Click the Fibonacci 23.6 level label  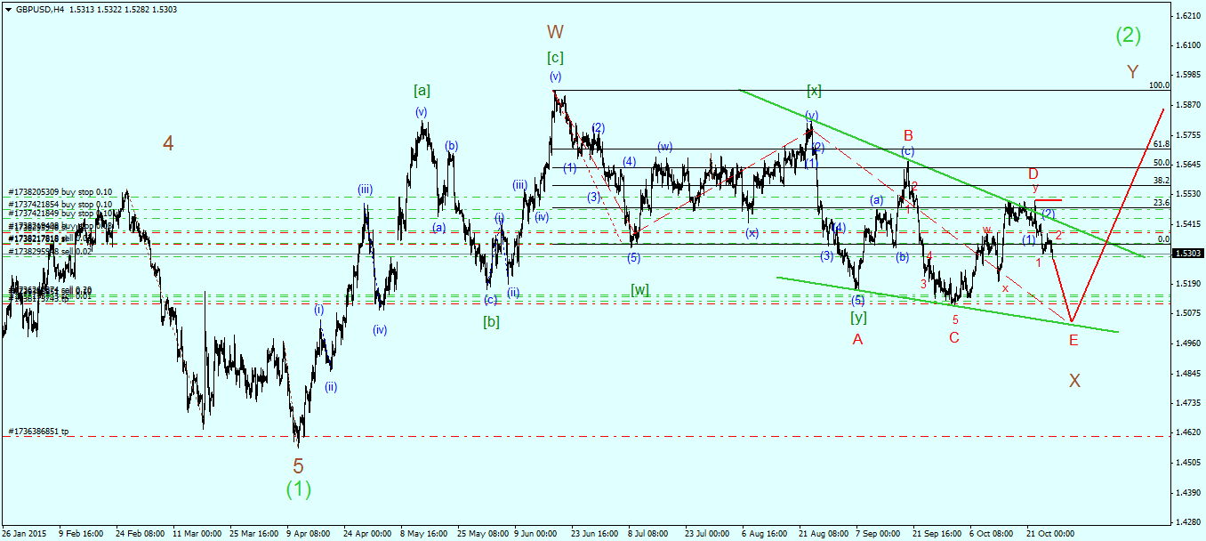tap(1161, 203)
